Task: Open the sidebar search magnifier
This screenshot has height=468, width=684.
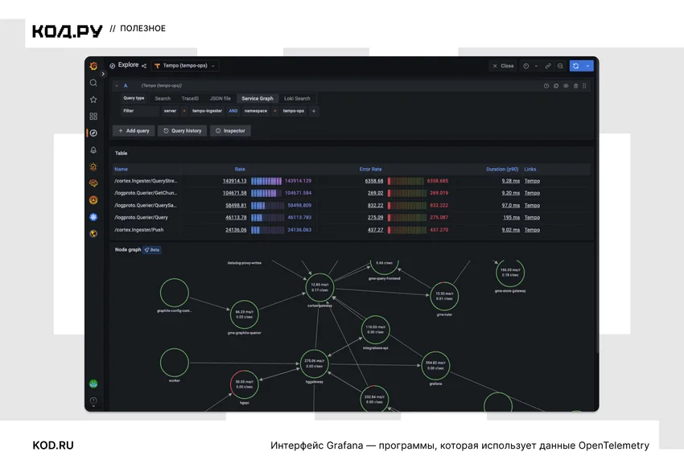Action: [x=93, y=83]
